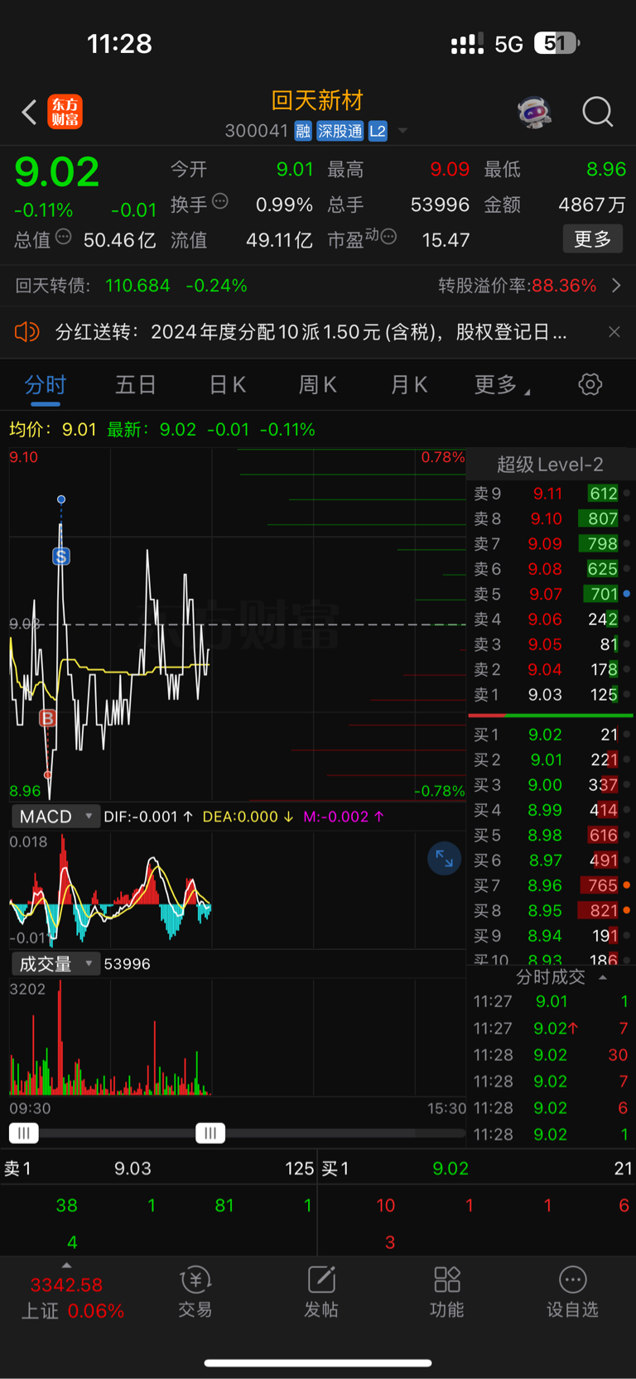Open the 成交量 indicator dropdown
This screenshot has width=636, height=1379.
(55, 964)
